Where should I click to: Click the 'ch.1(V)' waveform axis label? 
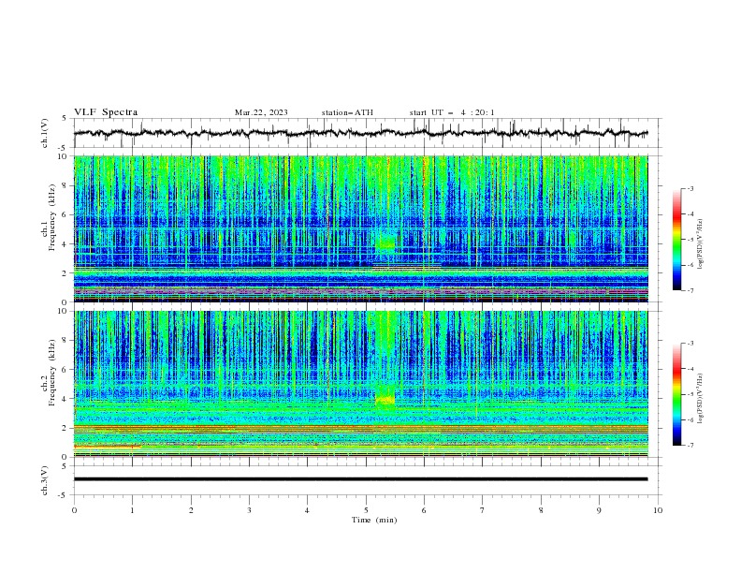click(45, 133)
